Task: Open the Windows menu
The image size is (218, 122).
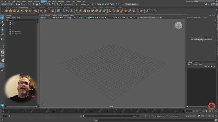Action: coord(37,1)
